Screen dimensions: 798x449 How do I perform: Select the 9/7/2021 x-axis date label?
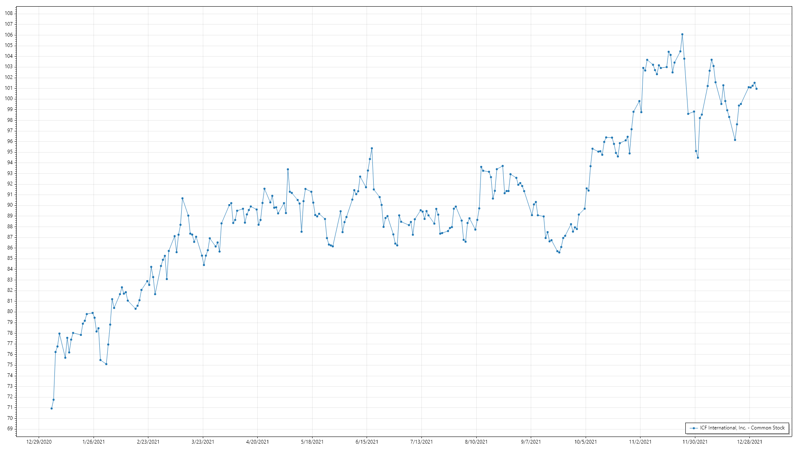(531, 442)
